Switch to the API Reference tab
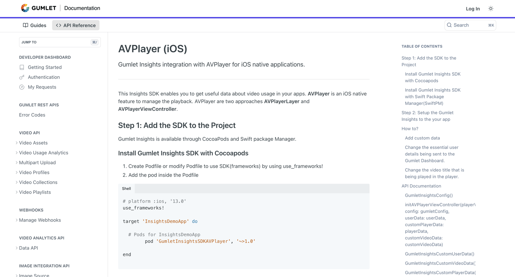This screenshot has width=515, height=277. click(76, 25)
